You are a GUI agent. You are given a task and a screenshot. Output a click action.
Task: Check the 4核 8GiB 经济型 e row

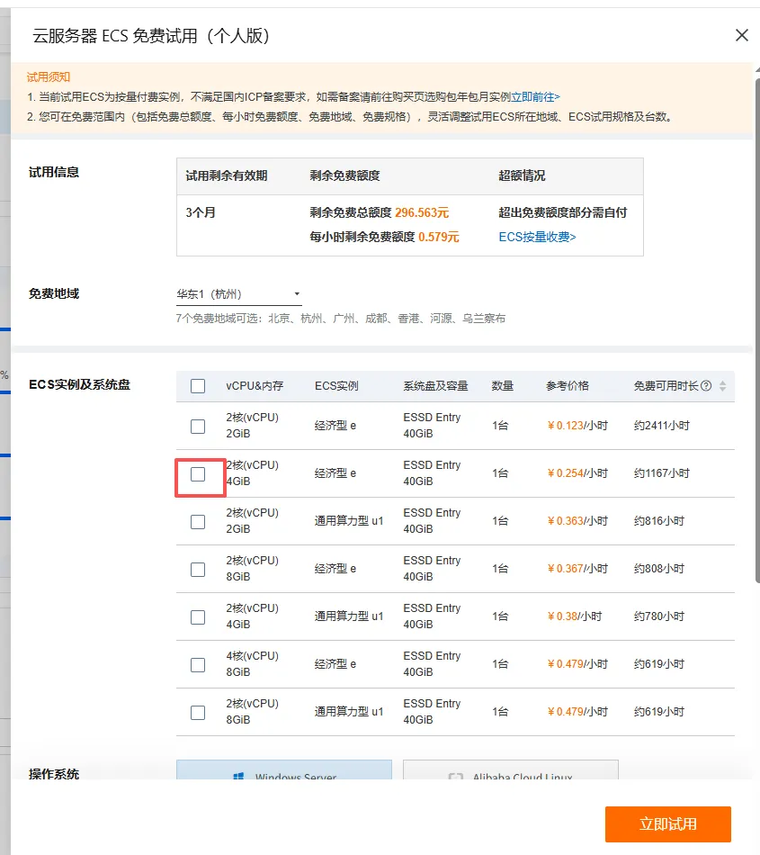198,665
